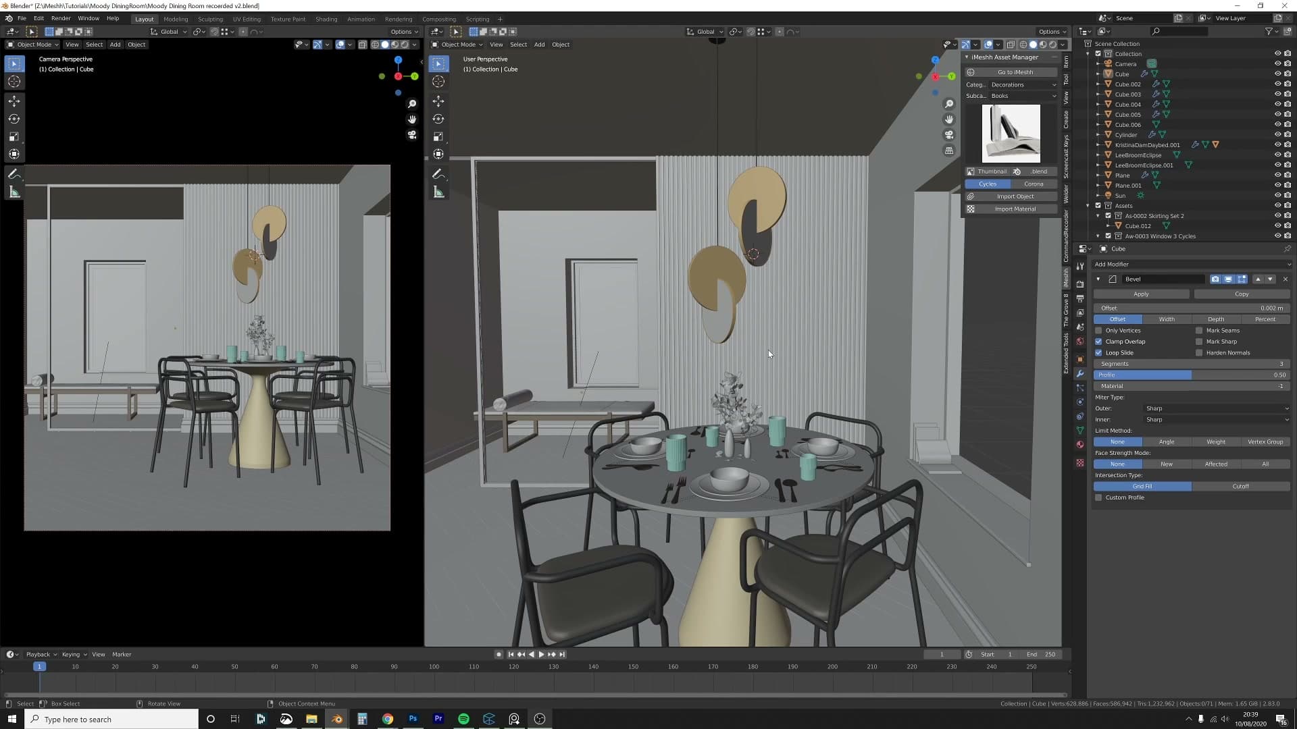Switch to the UV Editing workspace tab
This screenshot has height=729, width=1297.
pos(247,19)
